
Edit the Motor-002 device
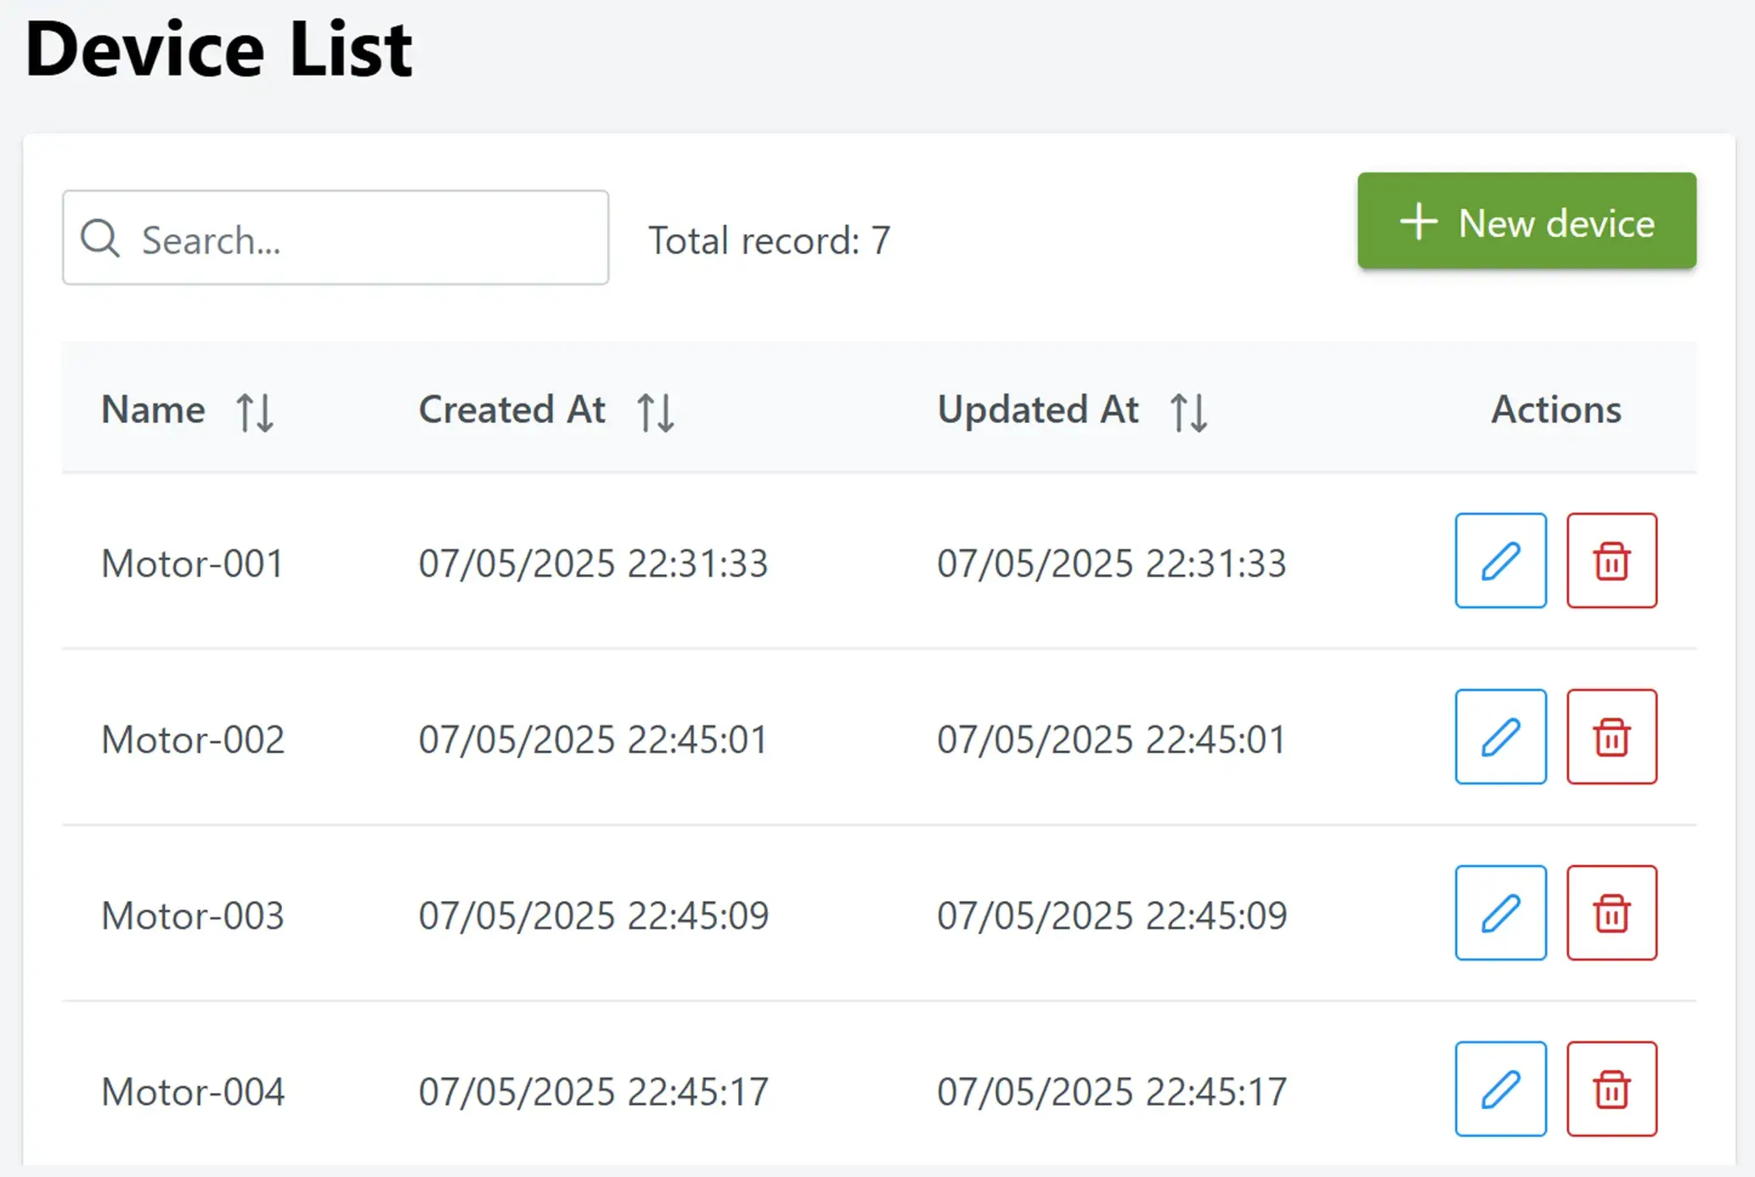[x=1499, y=737]
